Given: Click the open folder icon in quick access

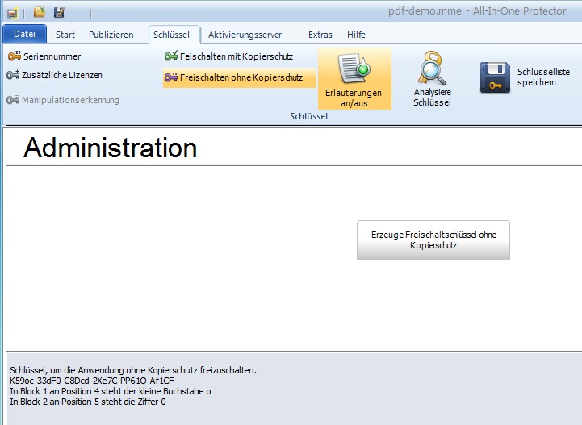Looking at the screenshot, I should [39, 12].
